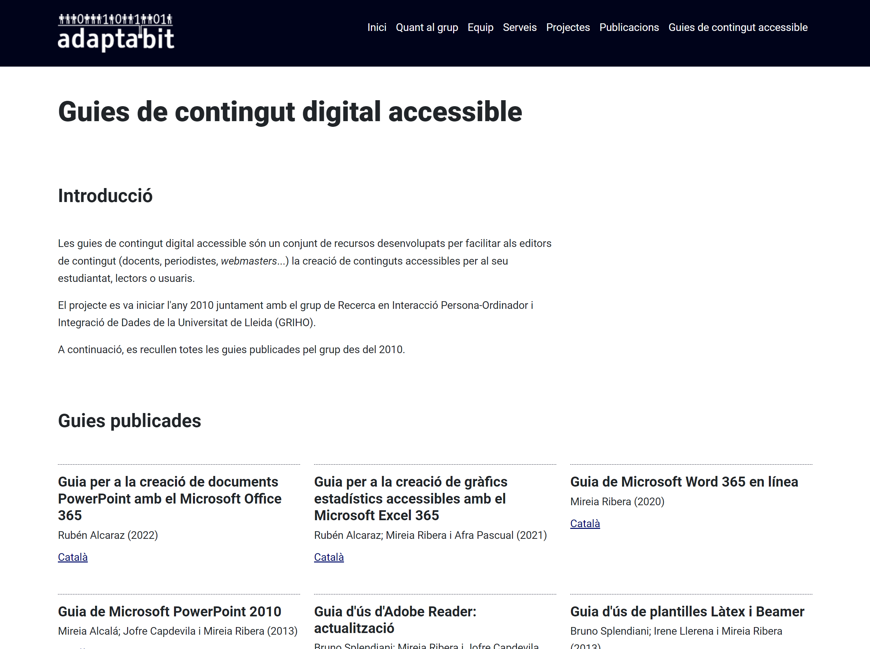Open Català version of PowerPoint Office 365 guide

[x=73, y=557]
